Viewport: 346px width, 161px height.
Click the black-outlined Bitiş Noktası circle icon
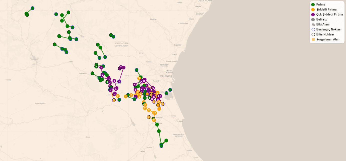coord(313,34)
